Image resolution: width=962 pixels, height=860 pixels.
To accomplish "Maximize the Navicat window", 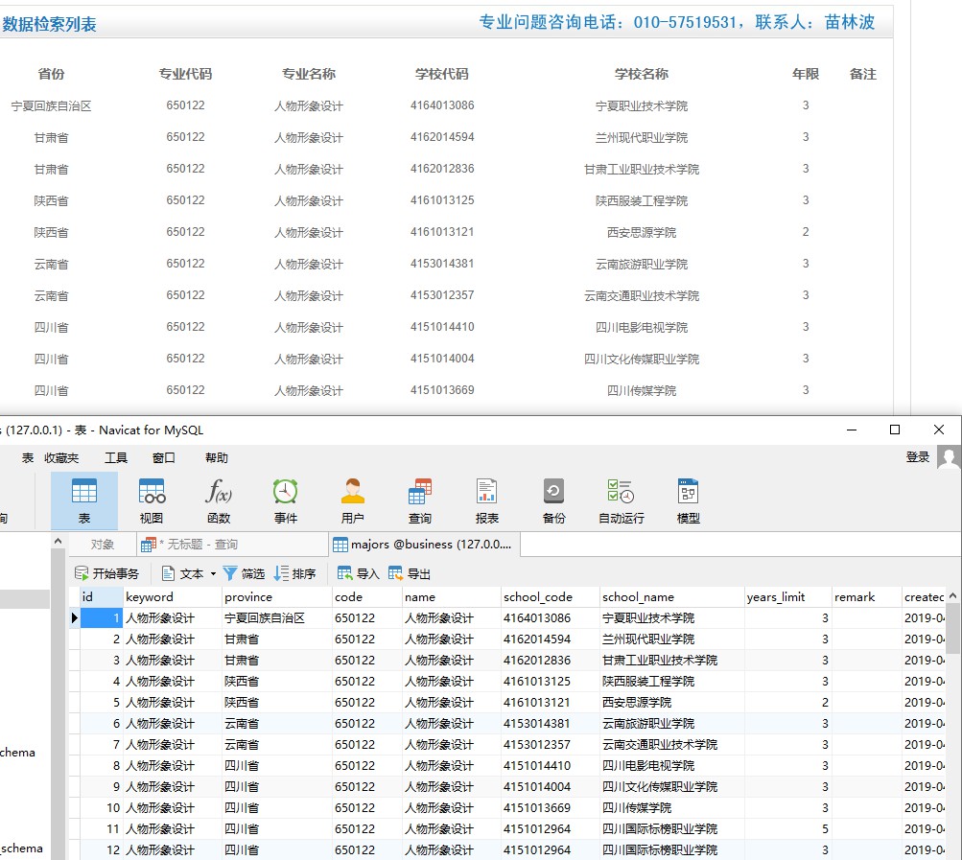I will click(x=895, y=430).
